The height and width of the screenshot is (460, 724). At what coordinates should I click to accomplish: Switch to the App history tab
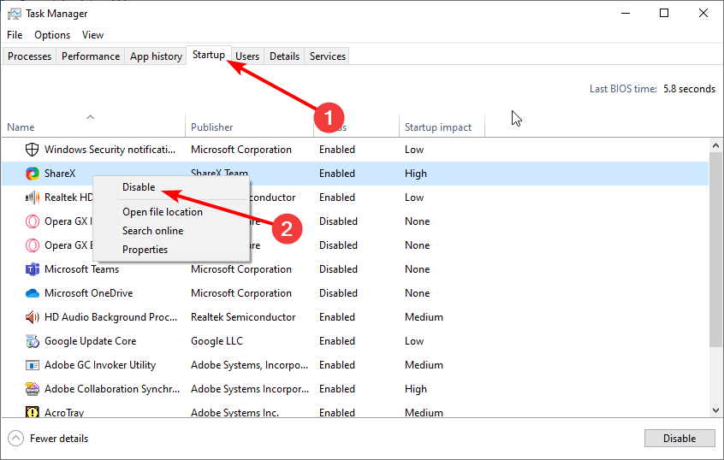(x=156, y=56)
